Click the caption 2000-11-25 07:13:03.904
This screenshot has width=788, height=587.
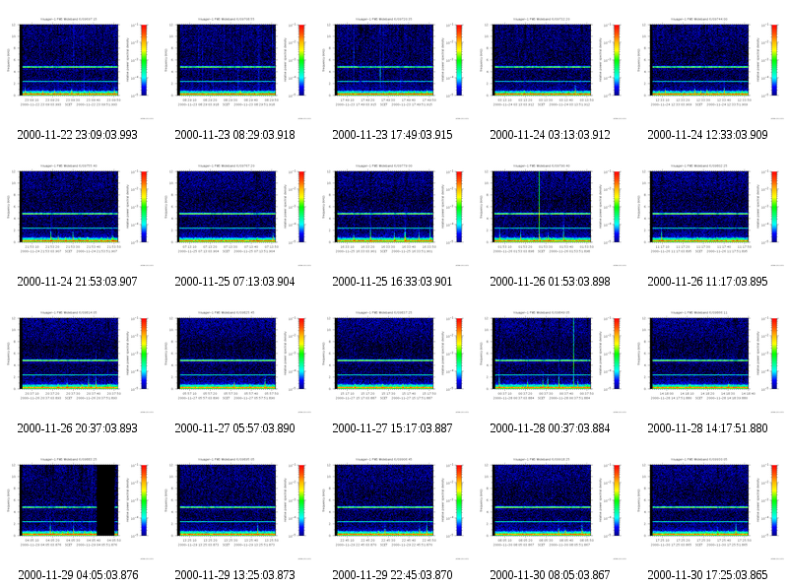[234, 282]
